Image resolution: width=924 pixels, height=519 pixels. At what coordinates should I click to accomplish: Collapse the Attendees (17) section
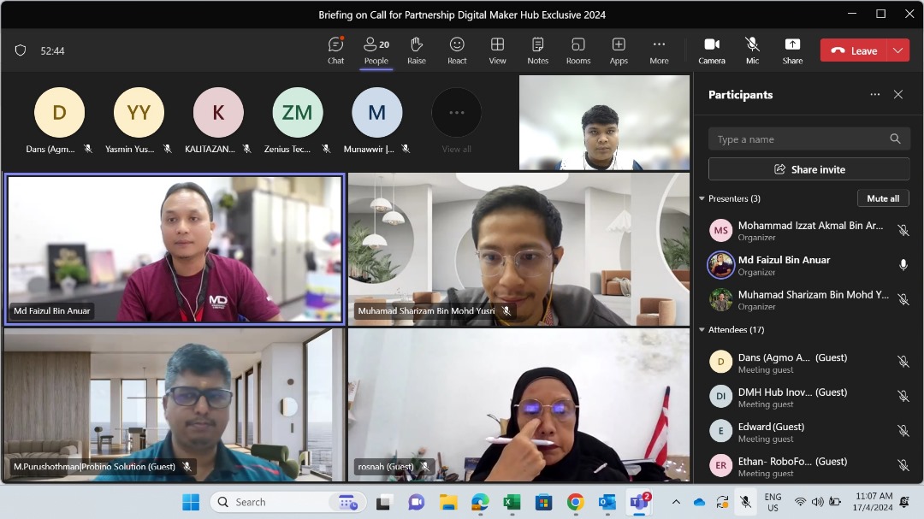(x=702, y=329)
